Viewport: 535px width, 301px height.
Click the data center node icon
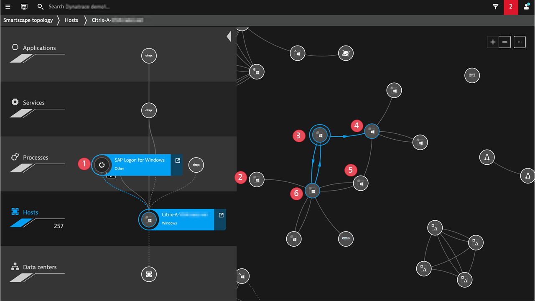[x=149, y=274]
